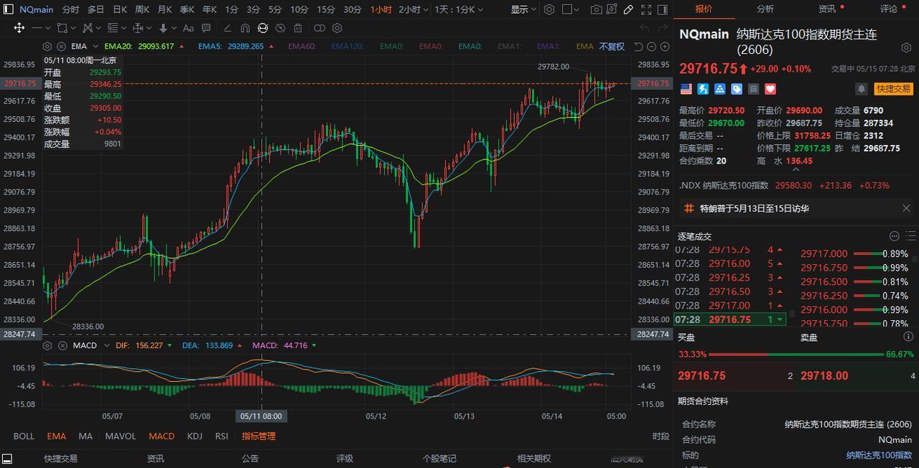Screen dimensions: 919x468
Task: Pick the text annotation 'Aa' drawing tool
Action: click(188, 28)
